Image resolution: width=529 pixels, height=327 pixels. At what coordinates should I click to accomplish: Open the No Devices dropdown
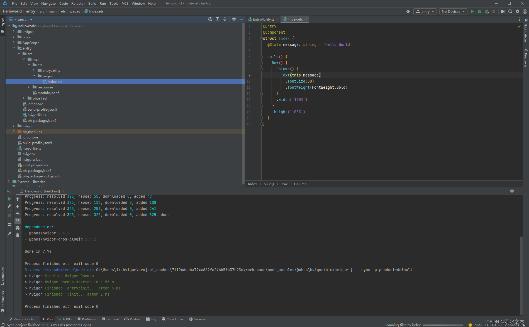point(453,11)
